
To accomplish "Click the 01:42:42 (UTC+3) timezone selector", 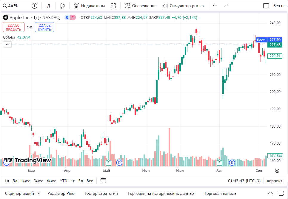I will click(244, 181).
